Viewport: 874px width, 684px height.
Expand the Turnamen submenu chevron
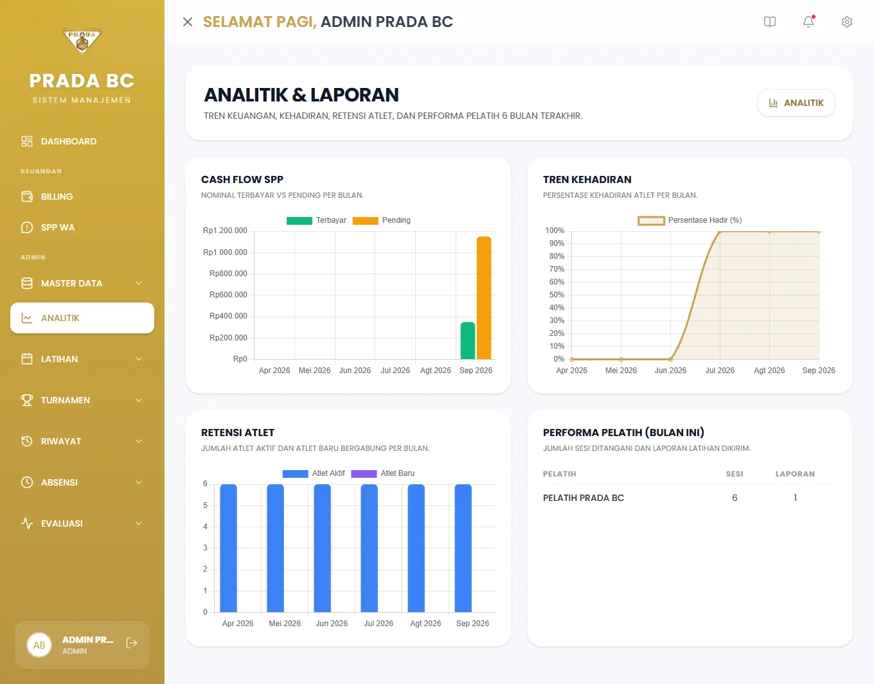point(139,400)
